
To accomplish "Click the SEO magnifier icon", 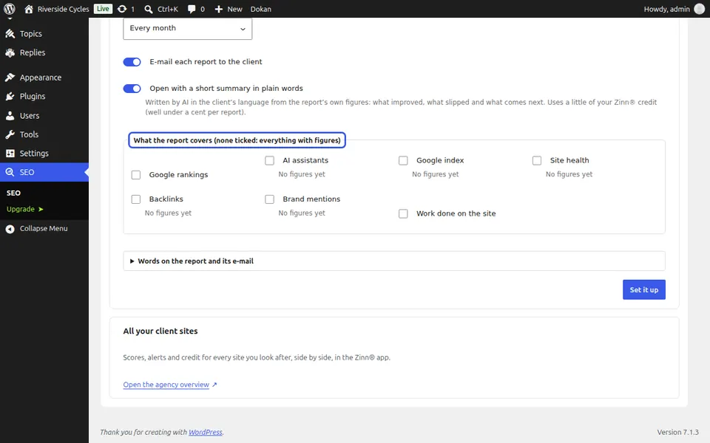I will (x=10, y=172).
